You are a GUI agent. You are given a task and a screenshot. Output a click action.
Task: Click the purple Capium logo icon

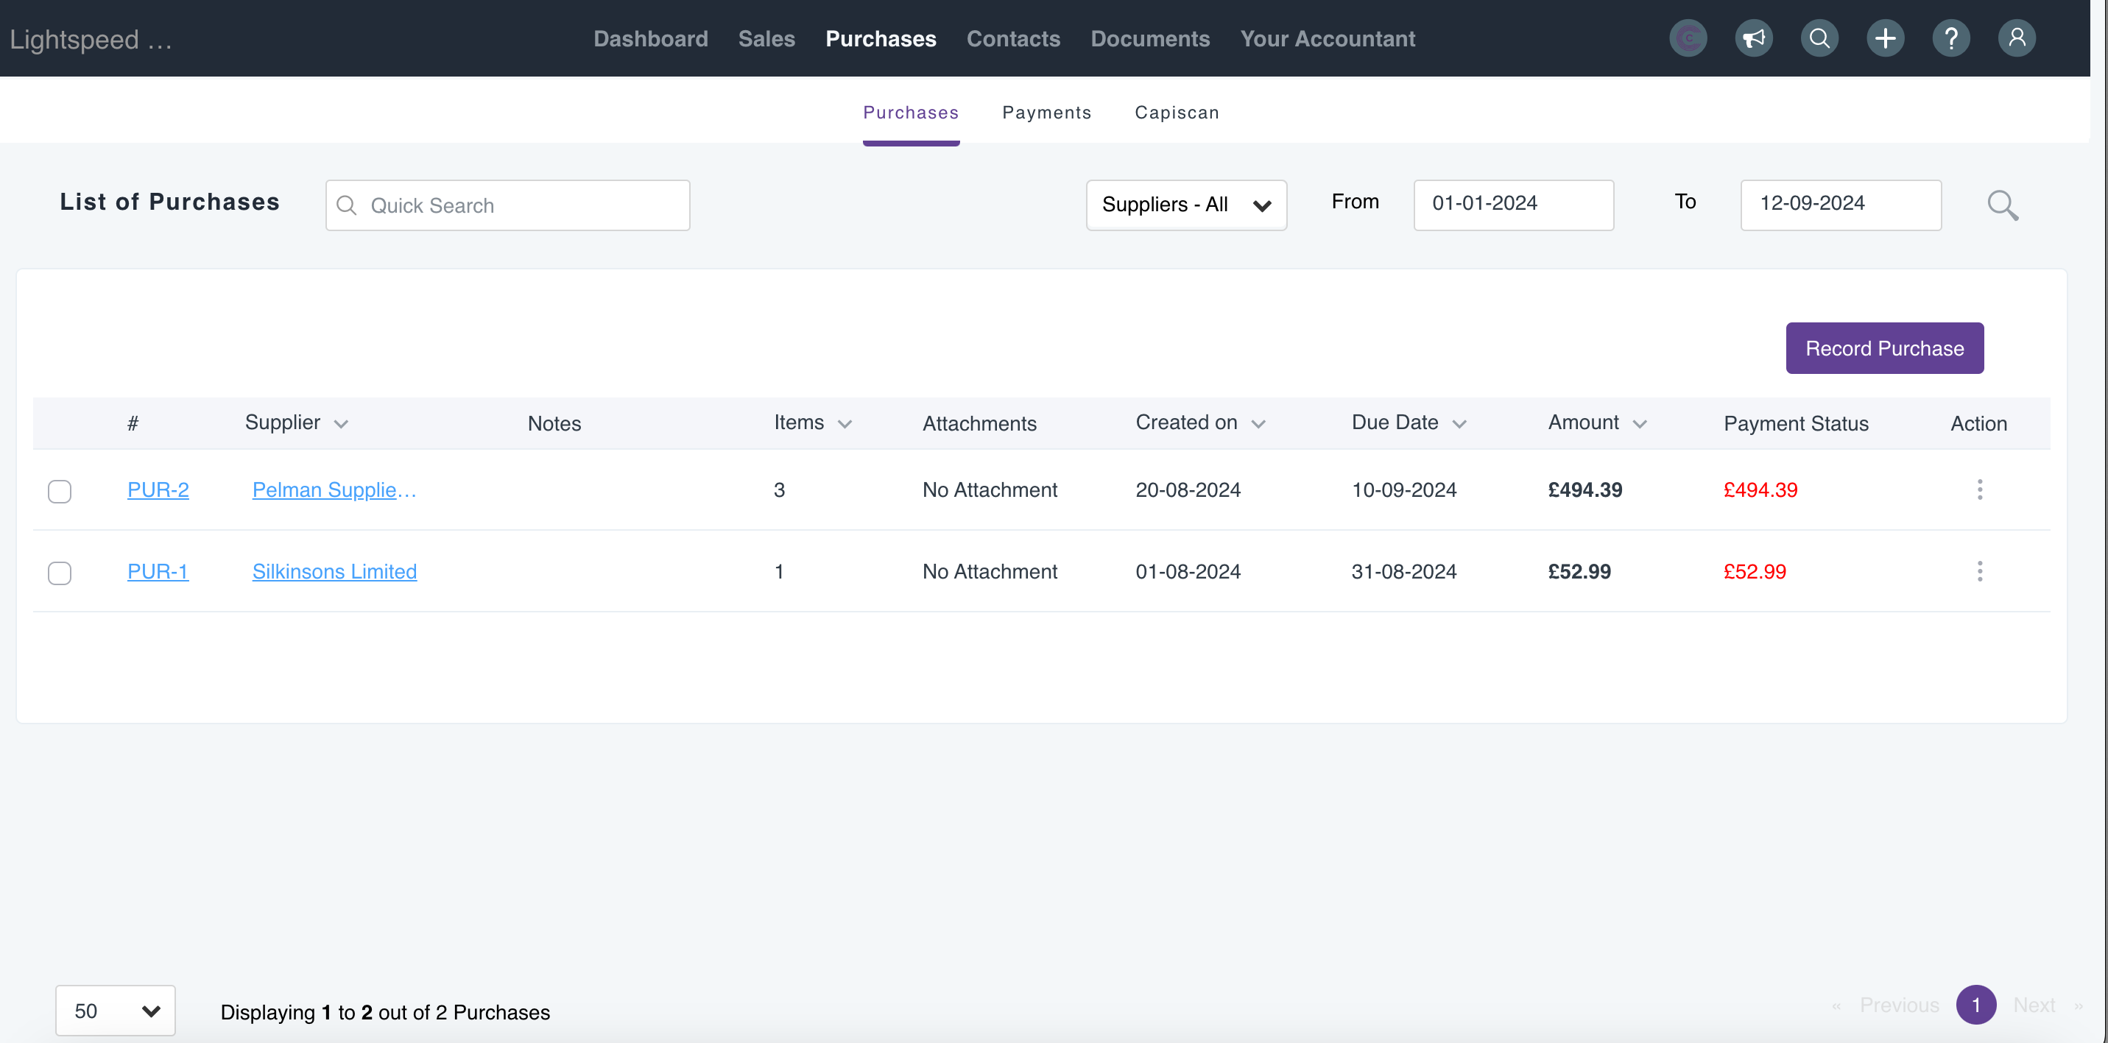click(x=1688, y=38)
